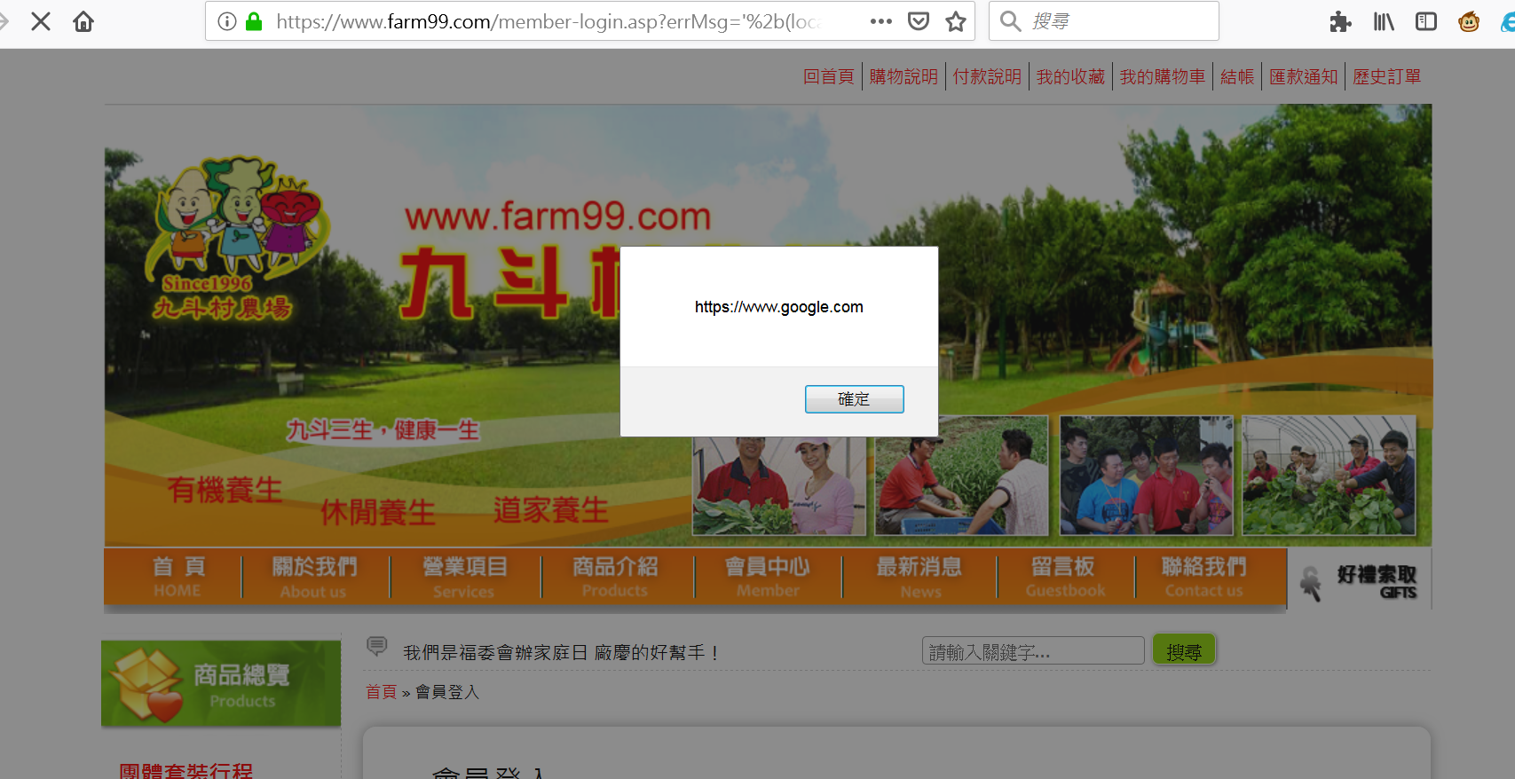This screenshot has height=779, width=1515.
Task: Click the 首頁 breadcrumb link
Action: click(382, 692)
